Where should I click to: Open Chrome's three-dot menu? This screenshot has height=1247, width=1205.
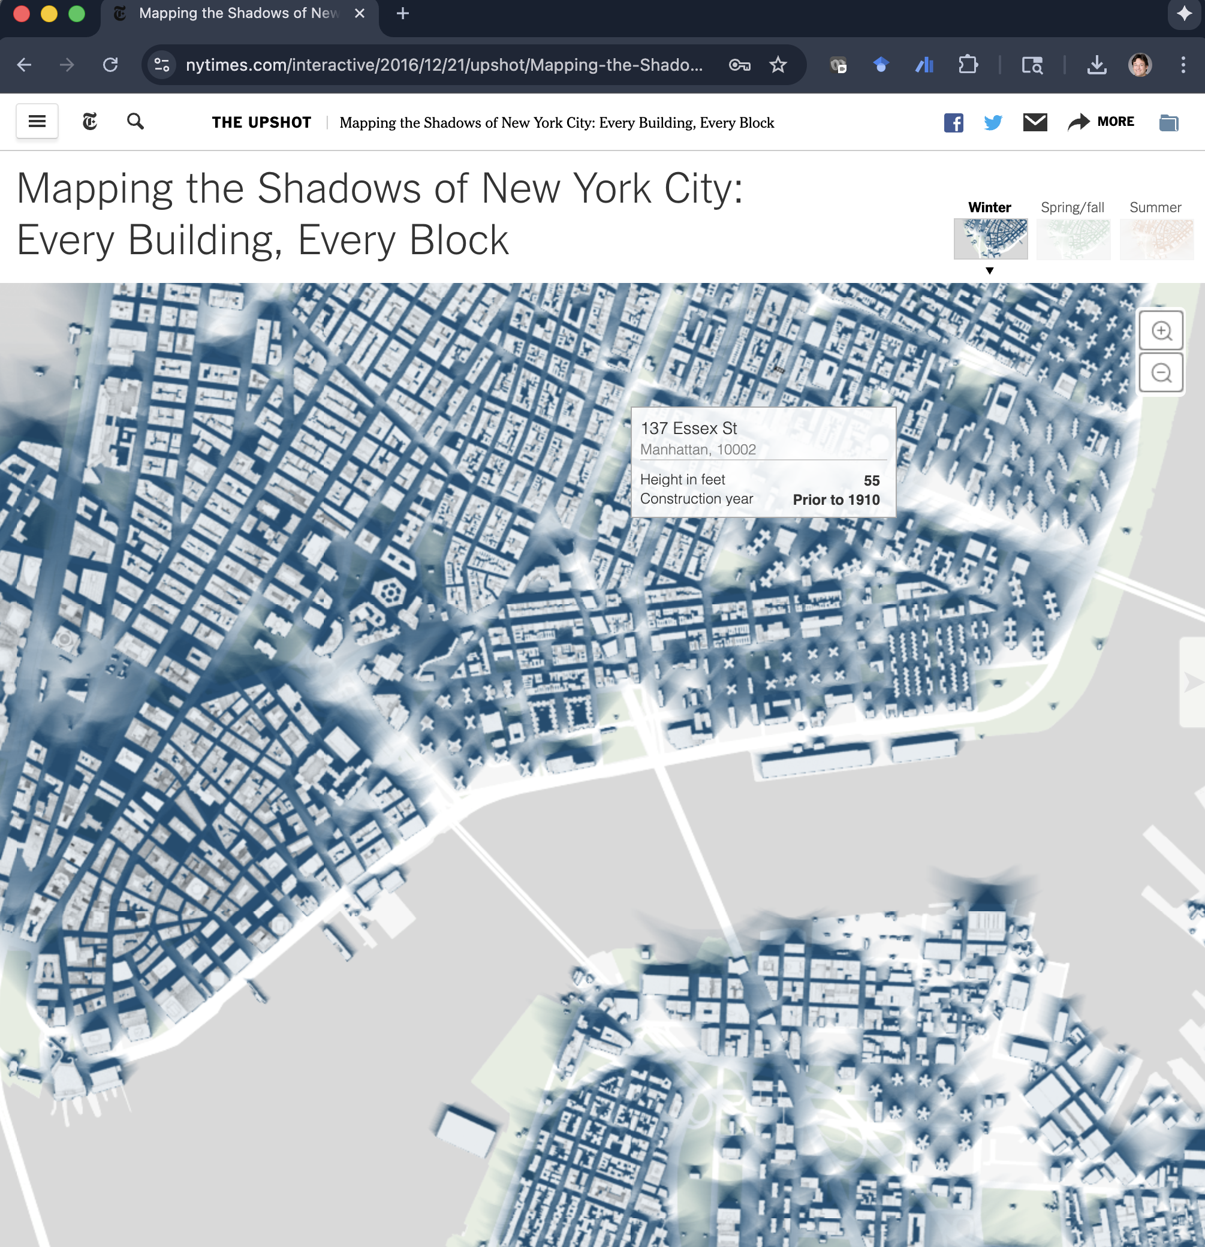1183,65
